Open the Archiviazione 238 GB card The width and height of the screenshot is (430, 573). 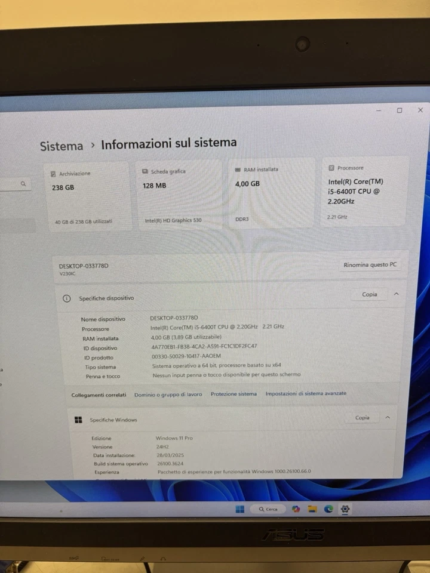click(x=88, y=196)
